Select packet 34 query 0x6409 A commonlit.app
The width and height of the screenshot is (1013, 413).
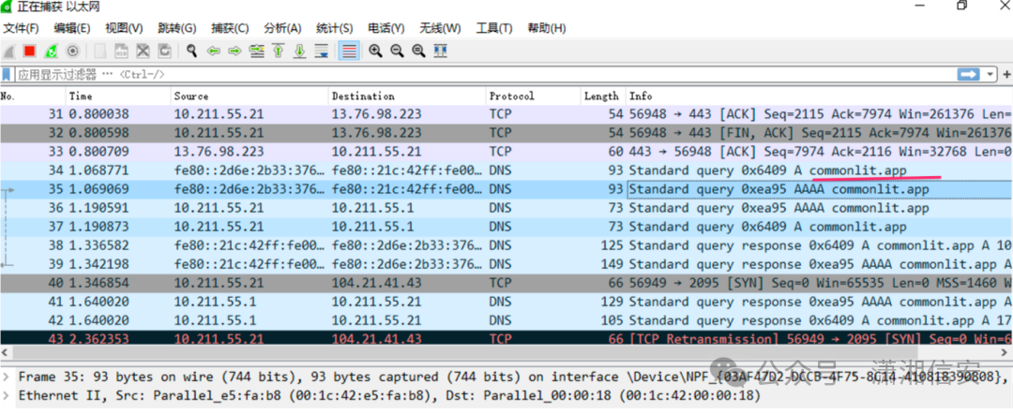(x=506, y=170)
